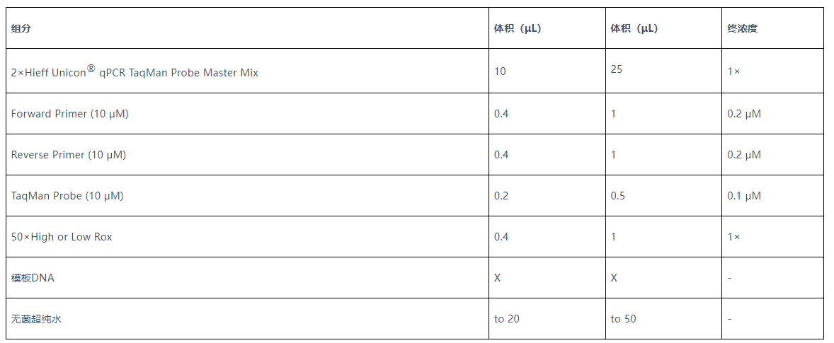Click the value 25 in Master Mix row
The image size is (834, 343).
click(617, 69)
